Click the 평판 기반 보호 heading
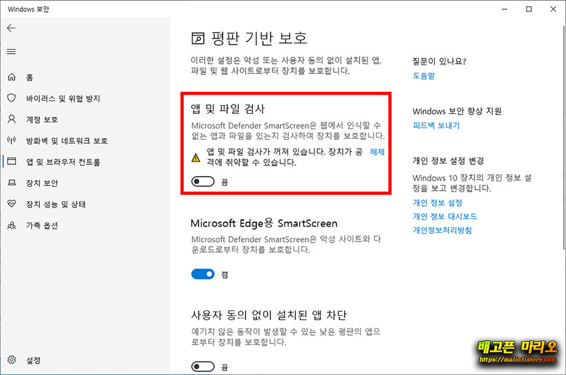The width and height of the screenshot is (566, 375). coord(259,38)
